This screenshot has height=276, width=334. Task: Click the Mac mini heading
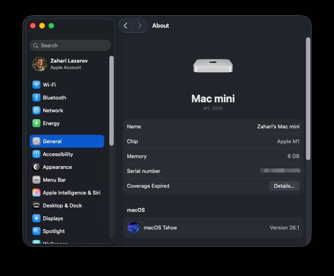pos(213,99)
